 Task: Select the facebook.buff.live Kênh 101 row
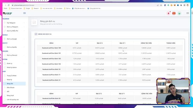(x=110, y=53)
